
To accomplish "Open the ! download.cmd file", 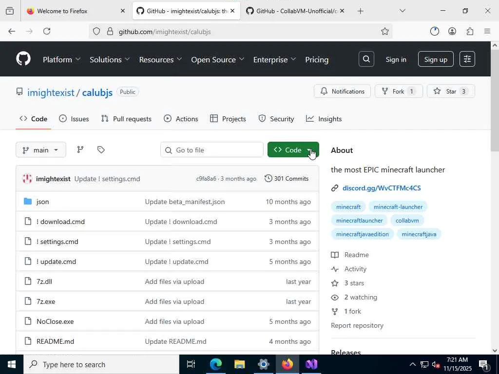I will click(60, 222).
